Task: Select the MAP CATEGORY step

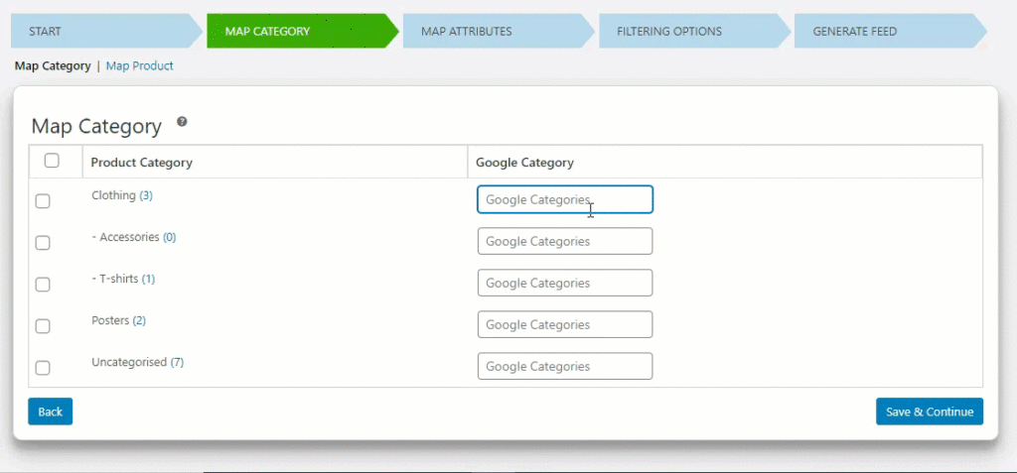Action: (302, 31)
